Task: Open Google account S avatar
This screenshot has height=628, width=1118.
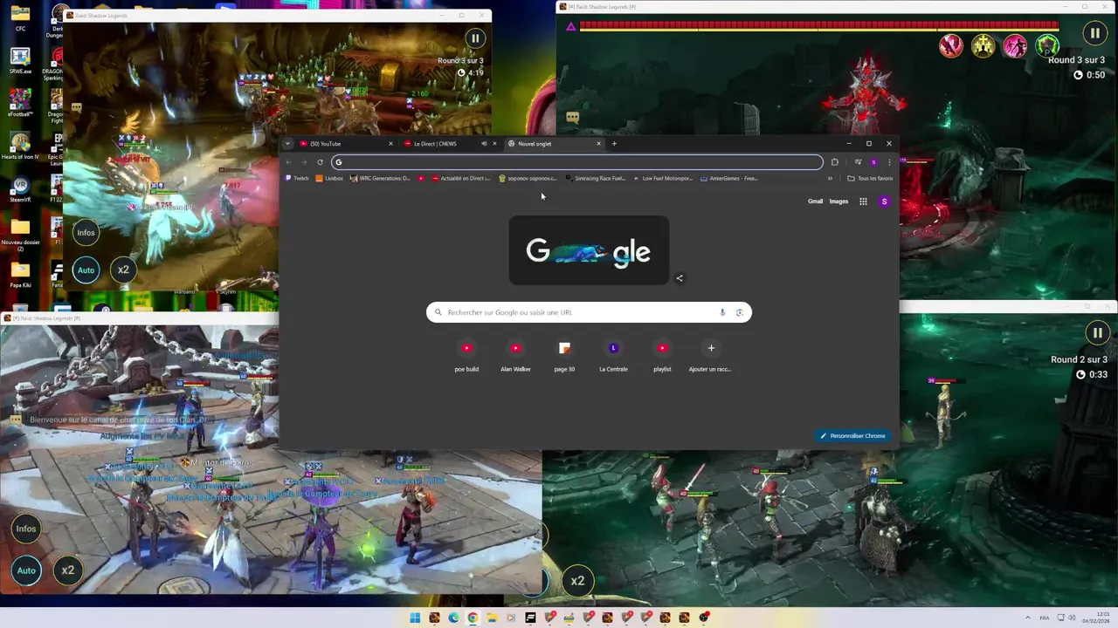Action: point(884,201)
